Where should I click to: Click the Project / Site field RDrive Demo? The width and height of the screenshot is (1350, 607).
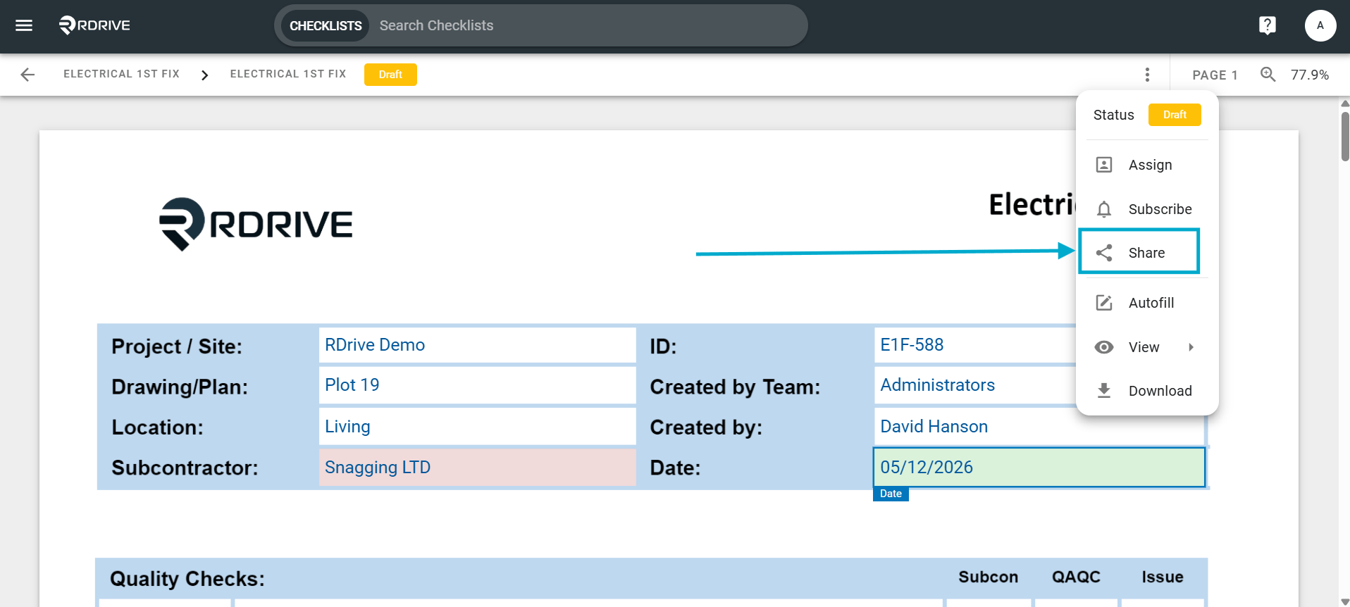point(477,345)
